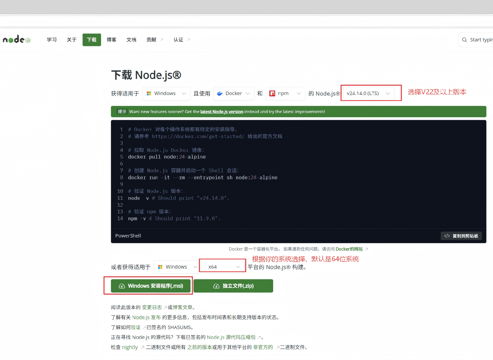Open the 博客 menu item

(112, 40)
